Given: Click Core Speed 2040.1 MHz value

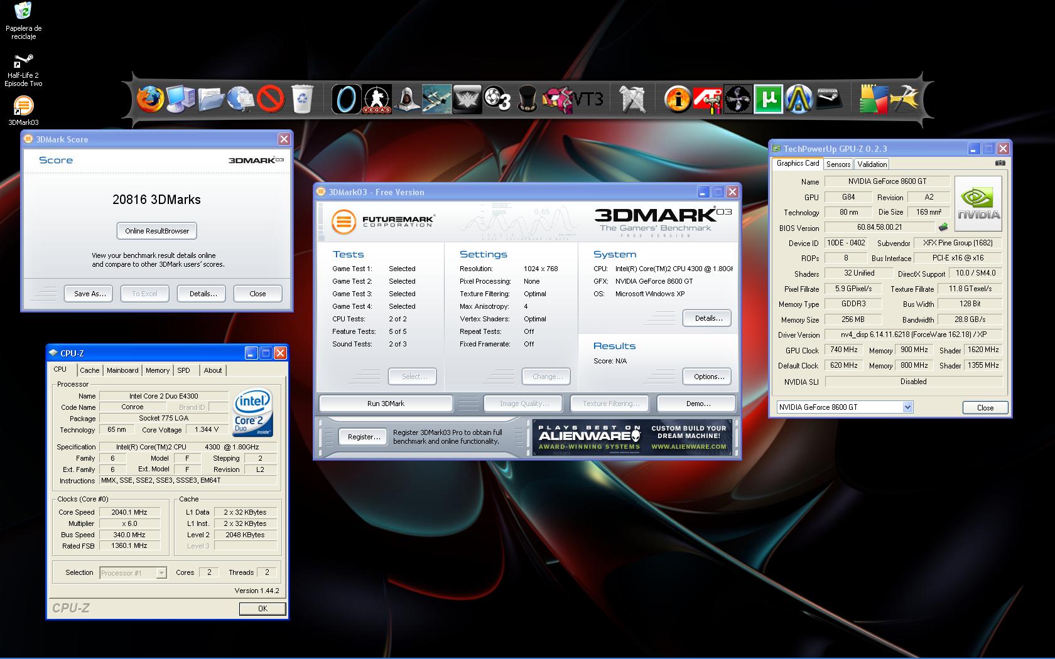Looking at the screenshot, I should tap(129, 512).
